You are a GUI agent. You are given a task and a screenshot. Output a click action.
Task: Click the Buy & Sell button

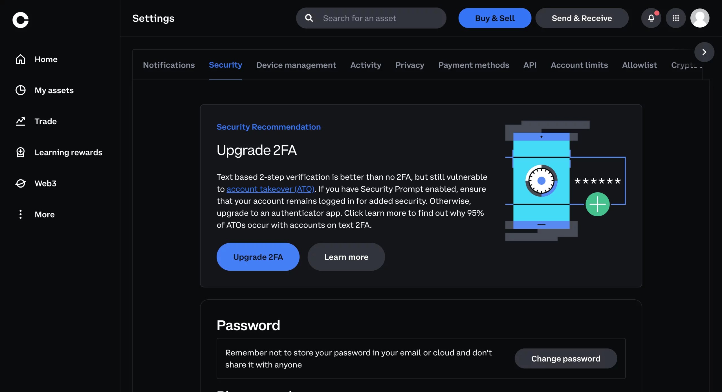pyautogui.click(x=495, y=18)
